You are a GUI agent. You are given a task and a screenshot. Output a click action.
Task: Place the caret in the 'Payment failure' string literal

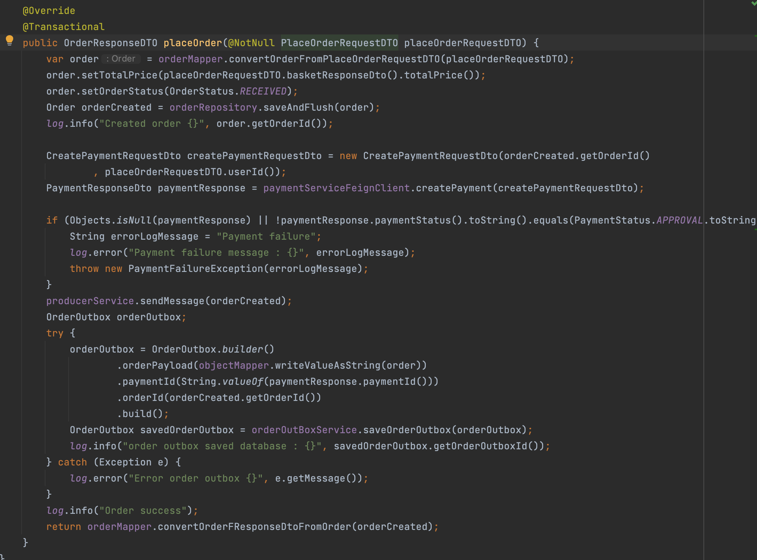pyautogui.click(x=266, y=236)
